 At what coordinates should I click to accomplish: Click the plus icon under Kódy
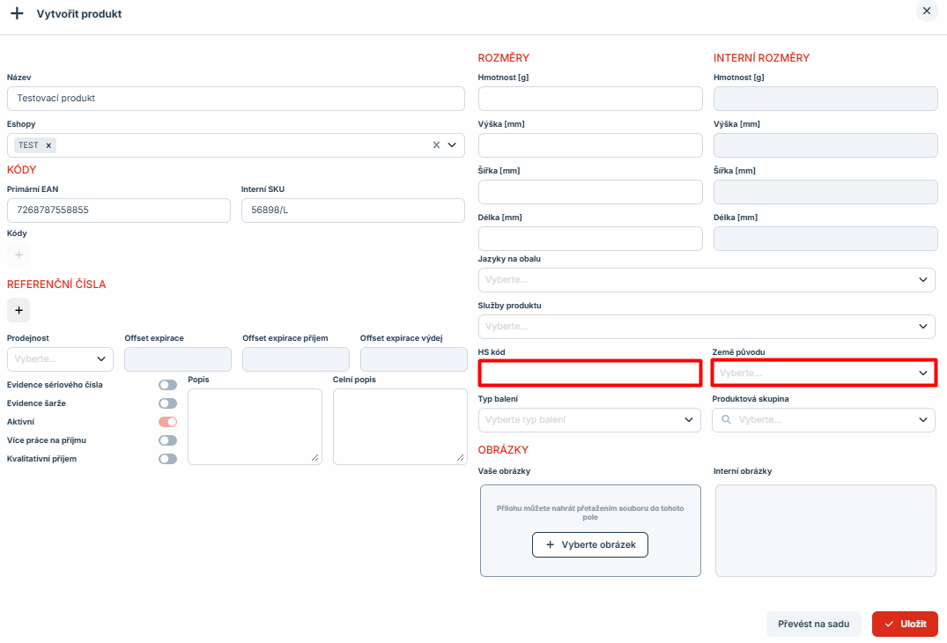click(x=18, y=255)
